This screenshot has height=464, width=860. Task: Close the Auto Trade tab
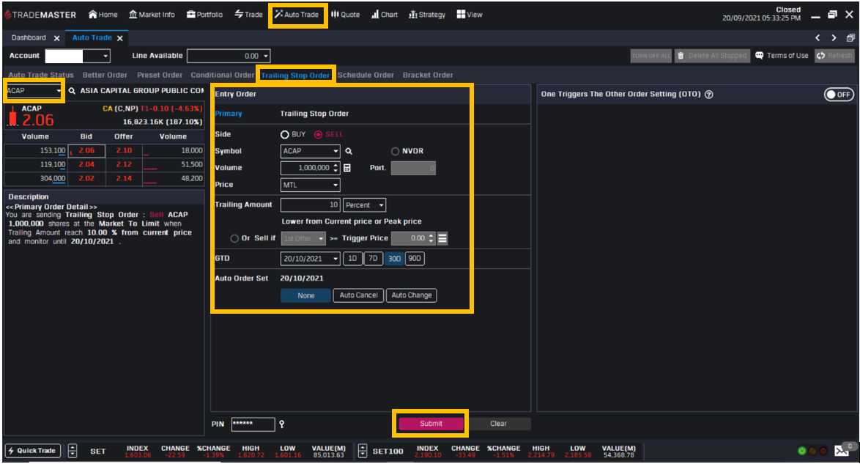click(x=120, y=38)
